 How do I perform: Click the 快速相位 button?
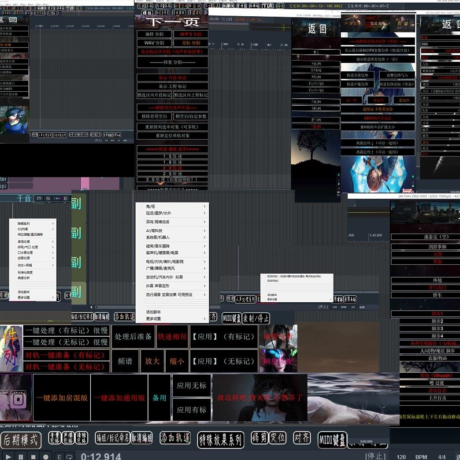[x=172, y=337]
